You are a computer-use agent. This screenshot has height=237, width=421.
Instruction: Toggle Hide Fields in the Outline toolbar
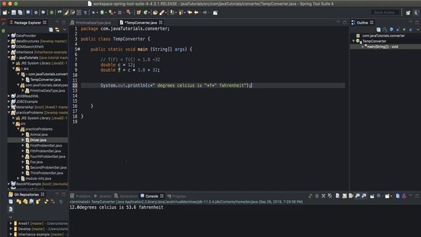point(391,30)
